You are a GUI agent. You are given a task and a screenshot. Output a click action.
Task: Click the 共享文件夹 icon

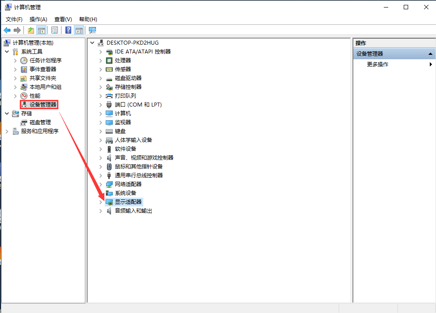24,78
